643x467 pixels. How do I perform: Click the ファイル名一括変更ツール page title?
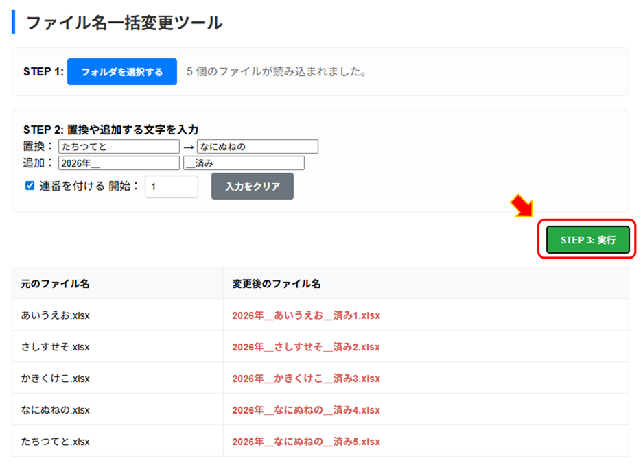tap(124, 23)
